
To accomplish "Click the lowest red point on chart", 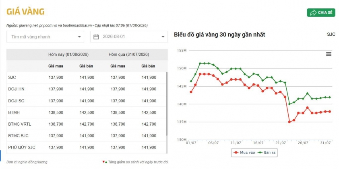I will 289,122.
